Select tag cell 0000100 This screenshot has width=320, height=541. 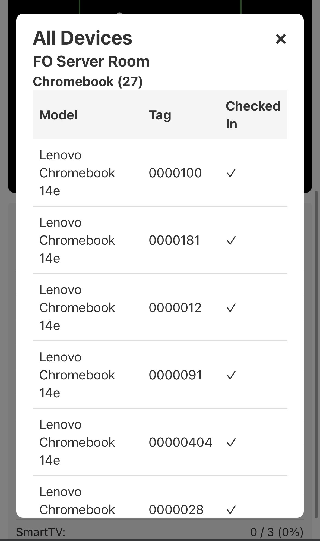click(x=175, y=173)
